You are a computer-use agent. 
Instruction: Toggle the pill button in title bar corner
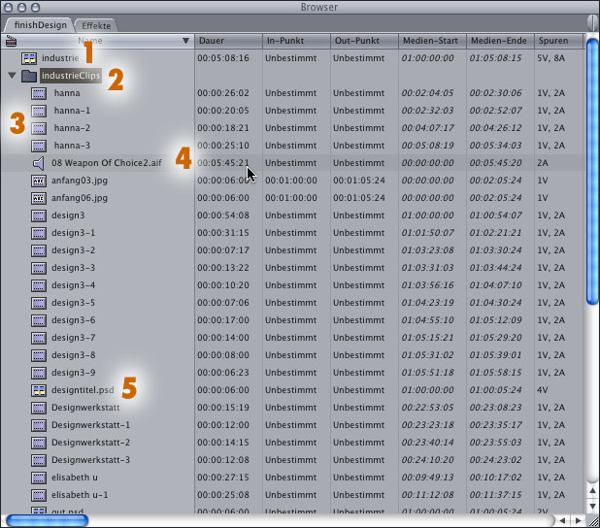tap(584, 9)
